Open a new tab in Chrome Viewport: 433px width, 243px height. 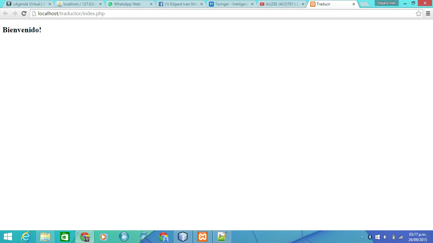(x=364, y=4)
